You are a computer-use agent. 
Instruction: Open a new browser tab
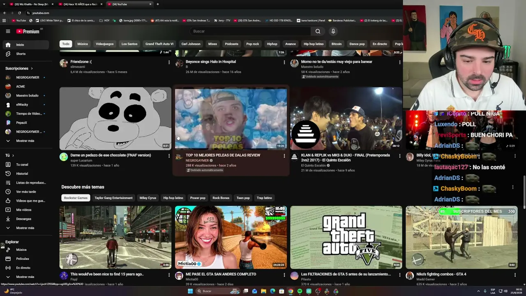pyautogui.click(x=158, y=4)
